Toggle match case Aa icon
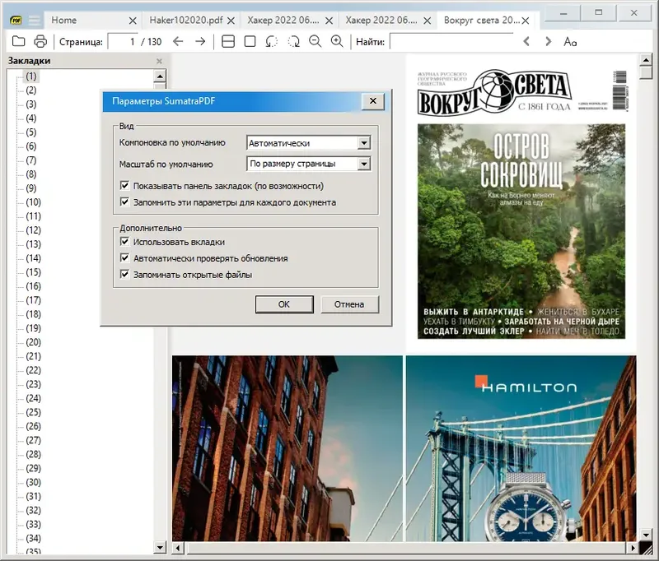The height and width of the screenshot is (561, 659). click(x=570, y=41)
